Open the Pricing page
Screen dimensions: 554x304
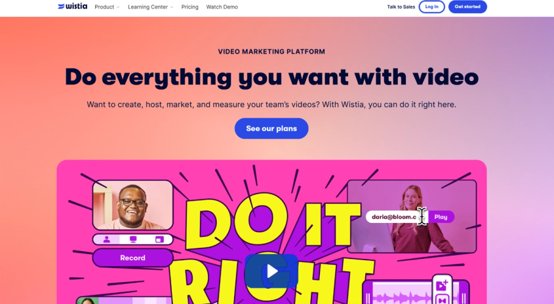coord(189,7)
